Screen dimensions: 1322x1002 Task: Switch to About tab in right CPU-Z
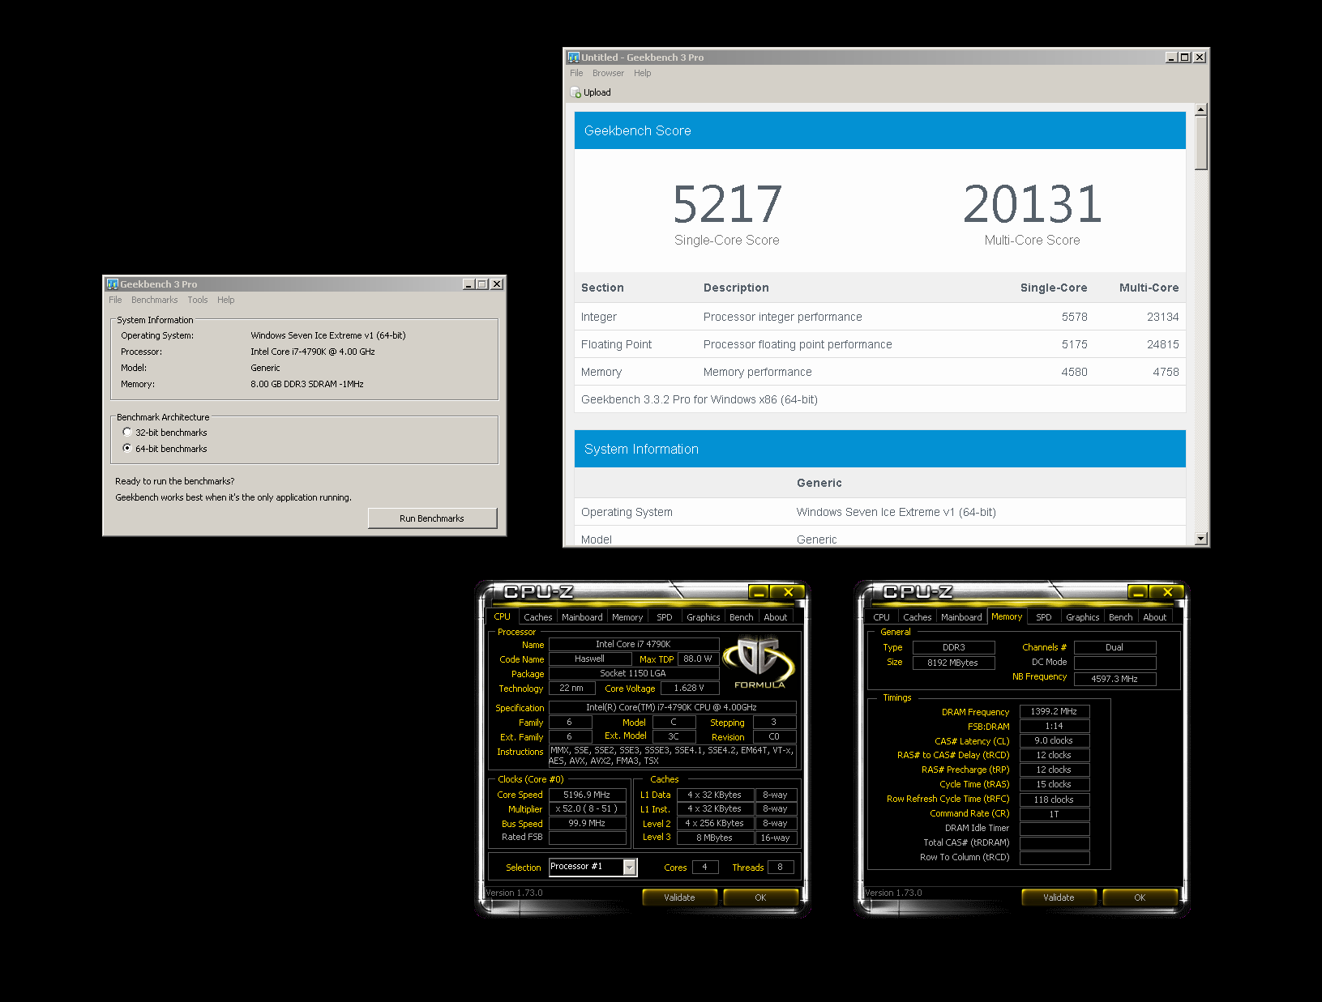click(1155, 617)
